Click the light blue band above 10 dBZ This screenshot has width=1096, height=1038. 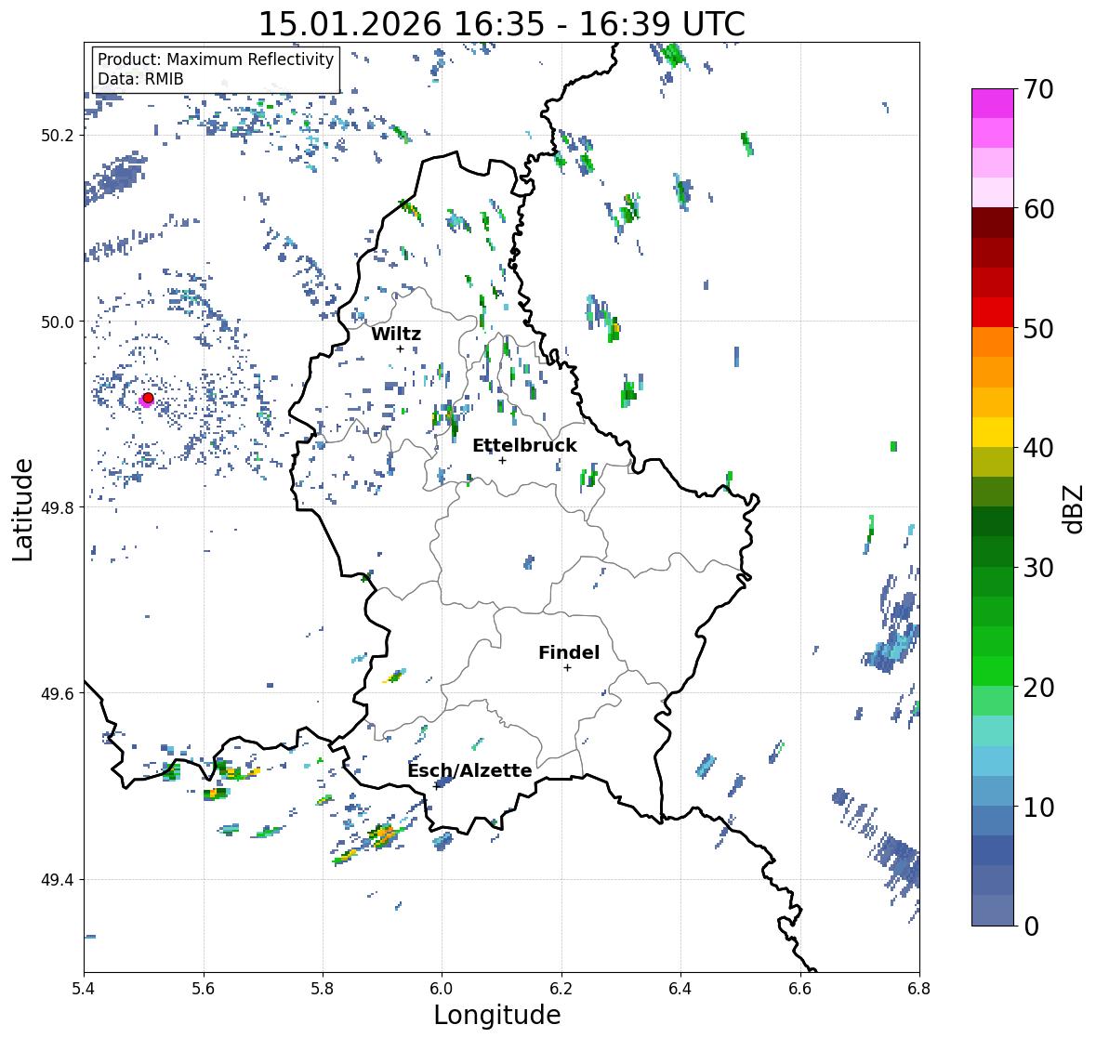(993, 791)
